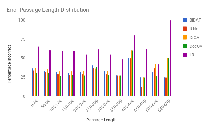The height and width of the screenshot is (129, 209).
Task: Click the red R-Net legend swatch
Action: 185,29
